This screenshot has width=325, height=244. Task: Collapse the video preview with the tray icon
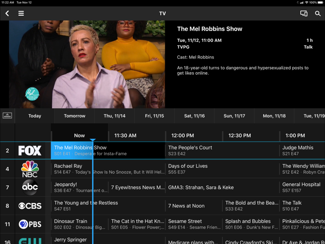pos(7,116)
